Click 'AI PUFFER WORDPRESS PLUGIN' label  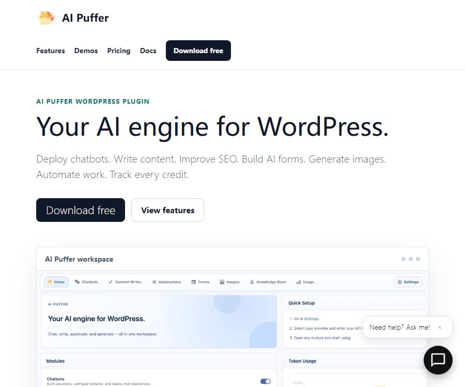point(93,101)
